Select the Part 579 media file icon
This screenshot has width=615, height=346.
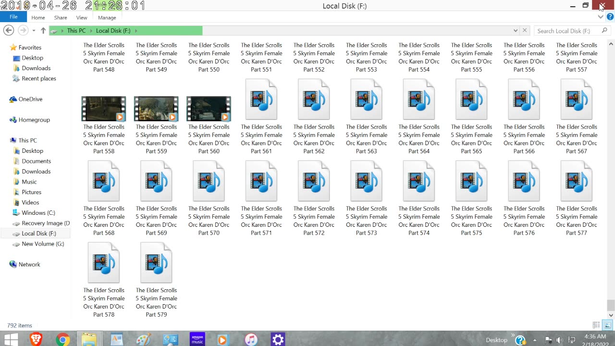pos(156,263)
